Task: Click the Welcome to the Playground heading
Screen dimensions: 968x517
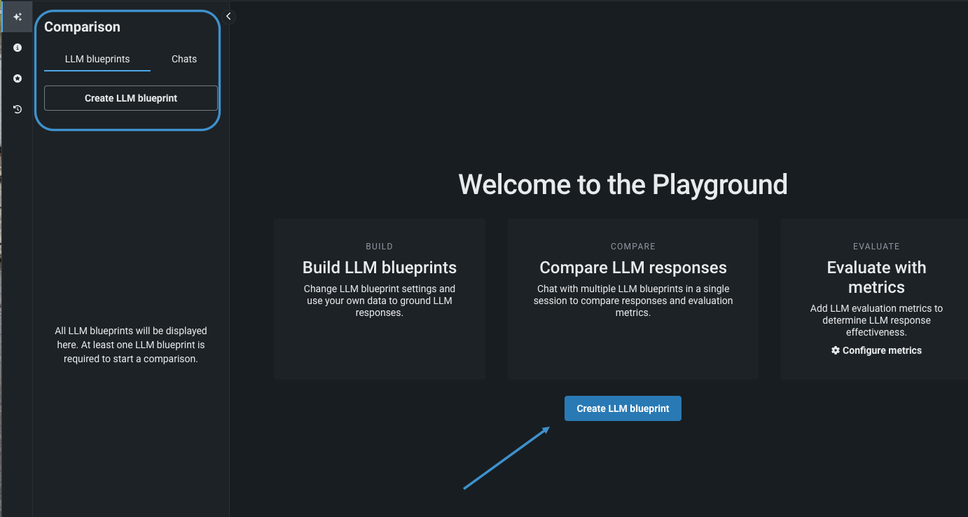Action: tap(623, 184)
